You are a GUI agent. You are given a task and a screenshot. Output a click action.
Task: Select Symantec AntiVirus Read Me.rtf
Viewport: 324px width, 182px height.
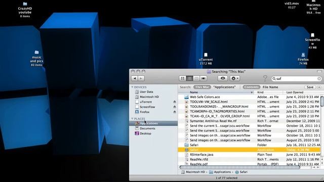coord(249,121)
